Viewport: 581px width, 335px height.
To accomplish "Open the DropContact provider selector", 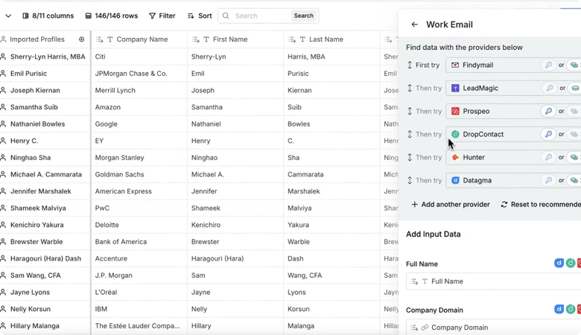I will (x=513, y=134).
